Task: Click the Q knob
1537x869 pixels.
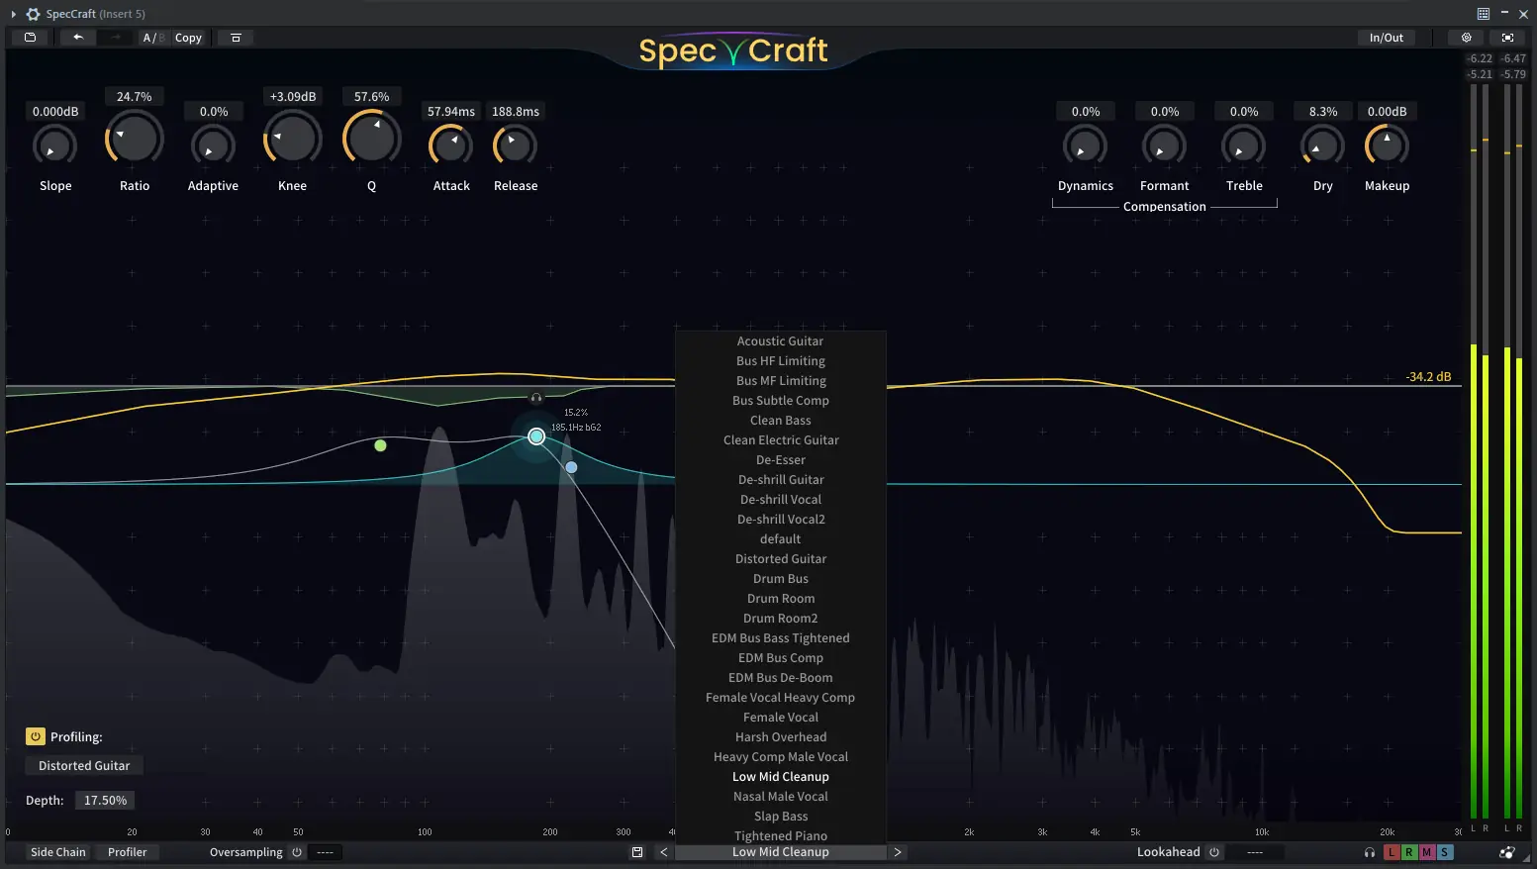Action: click(372, 139)
